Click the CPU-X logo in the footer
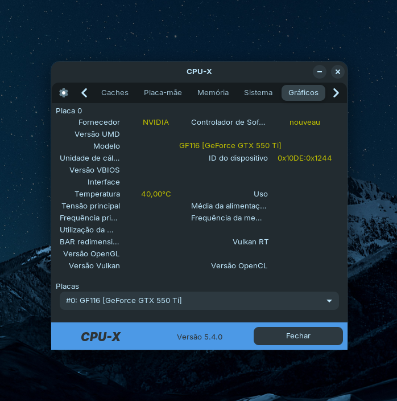This screenshot has width=397, height=401. pos(101,337)
